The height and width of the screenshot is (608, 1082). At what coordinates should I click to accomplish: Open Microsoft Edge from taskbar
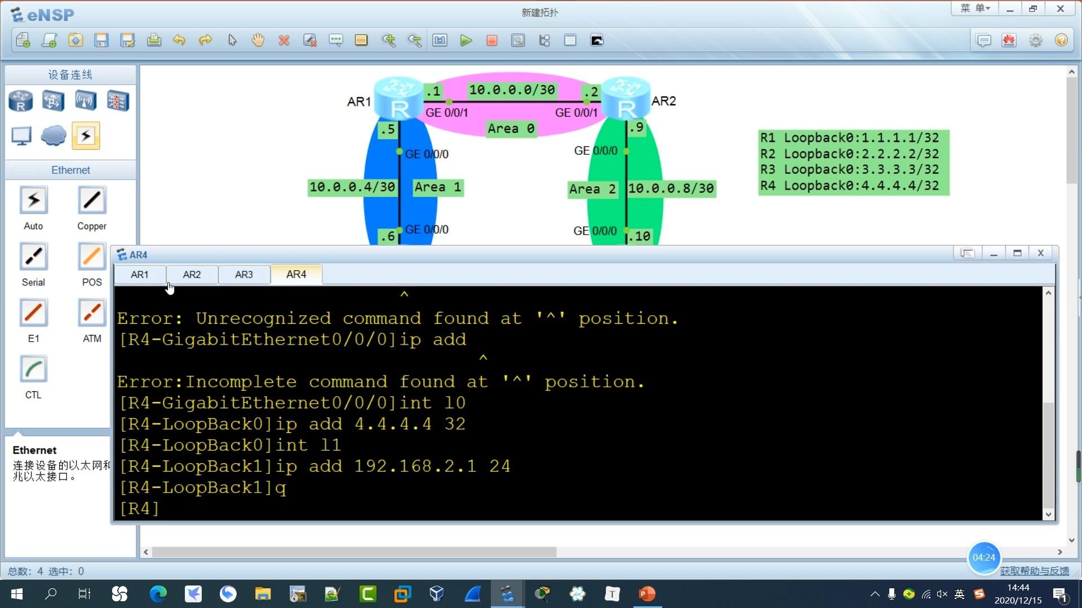pos(158,594)
